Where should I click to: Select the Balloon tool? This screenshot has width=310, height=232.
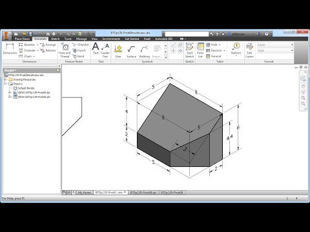[x=236, y=48]
